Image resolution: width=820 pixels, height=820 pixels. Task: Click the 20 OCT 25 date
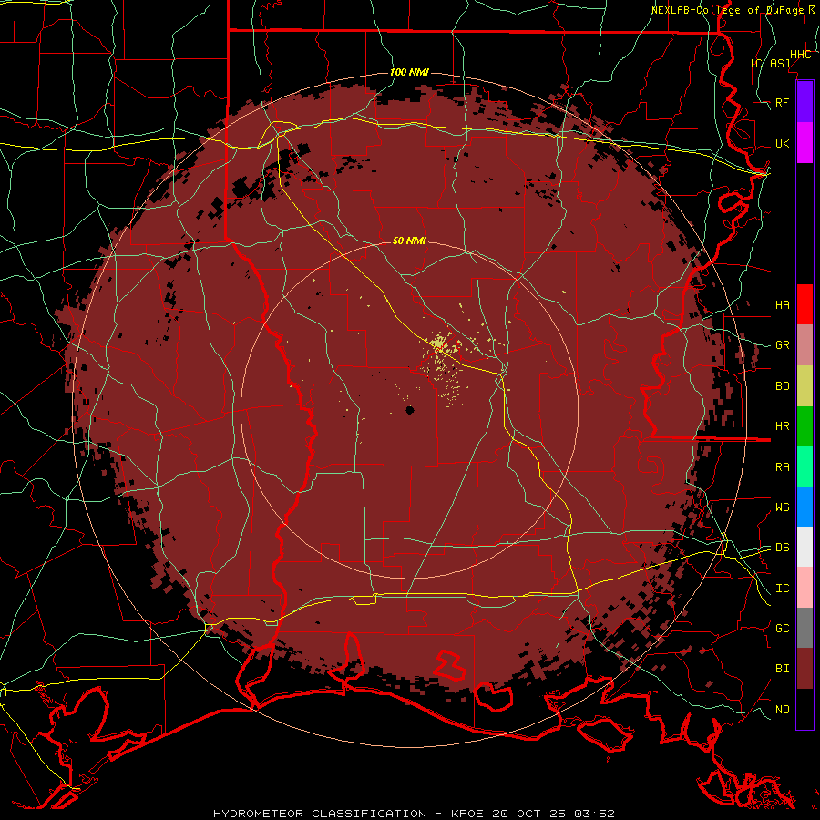tap(529, 814)
